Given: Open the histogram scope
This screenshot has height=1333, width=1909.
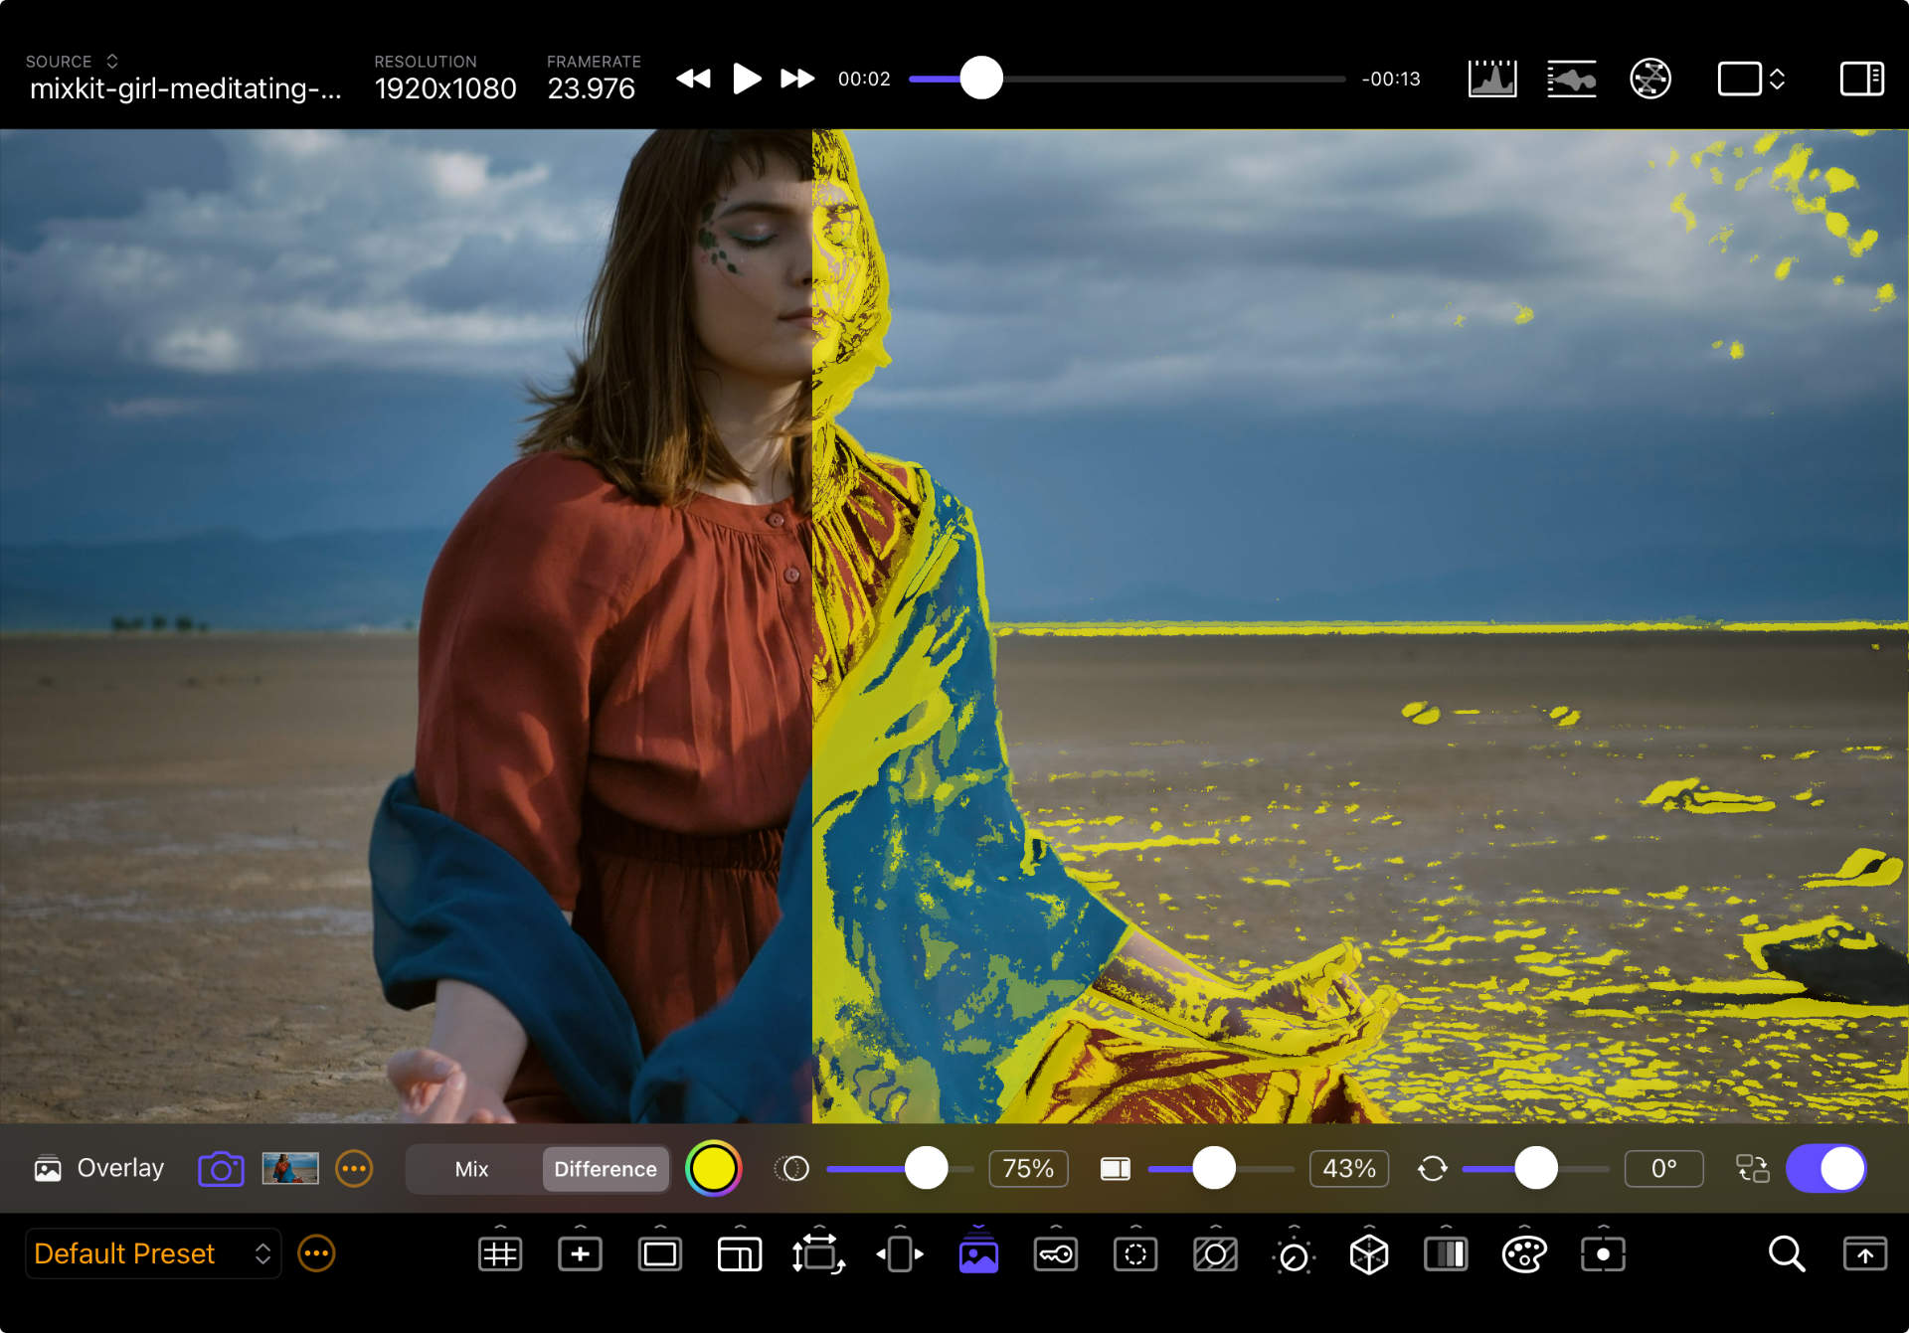Looking at the screenshot, I should 1492,79.
